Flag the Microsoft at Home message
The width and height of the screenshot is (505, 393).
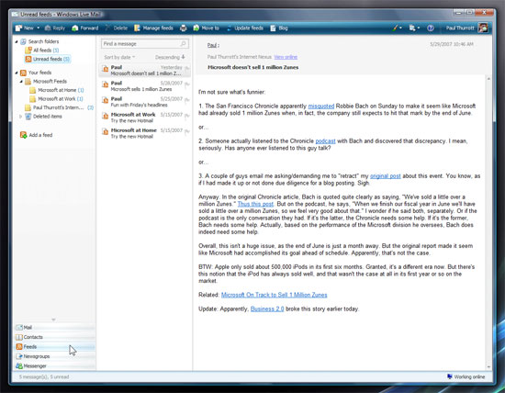coord(186,131)
